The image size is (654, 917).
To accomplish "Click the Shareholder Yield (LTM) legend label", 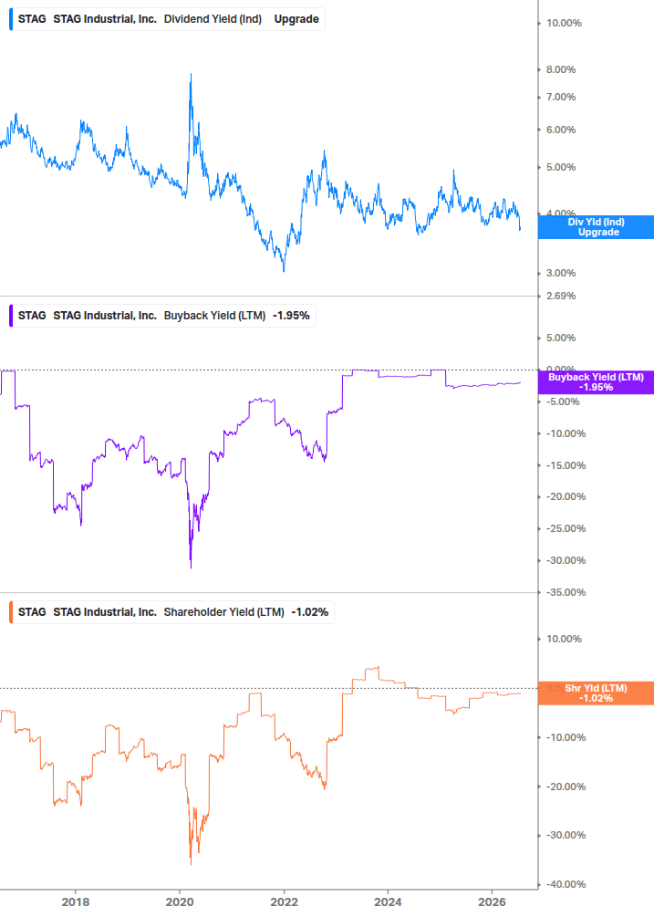I will (223, 612).
